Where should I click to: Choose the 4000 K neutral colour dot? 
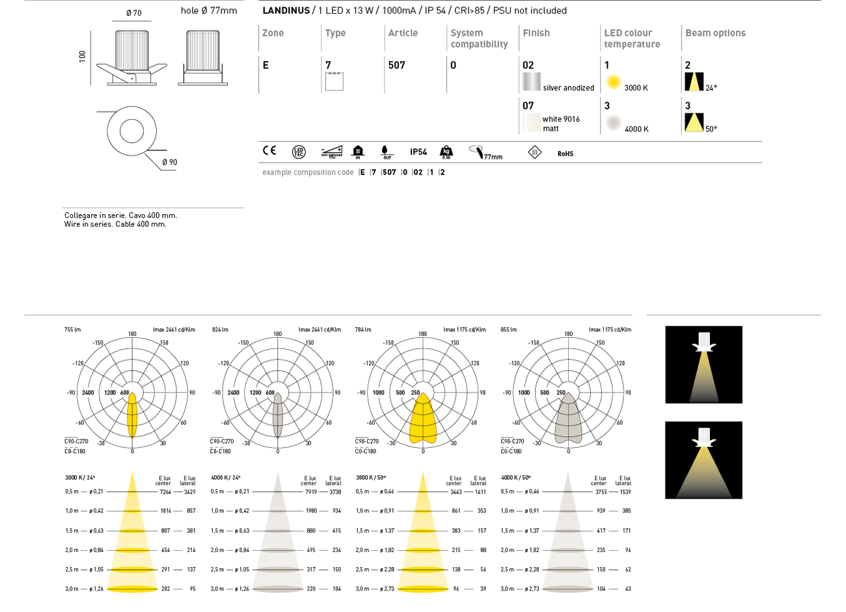coord(613,122)
